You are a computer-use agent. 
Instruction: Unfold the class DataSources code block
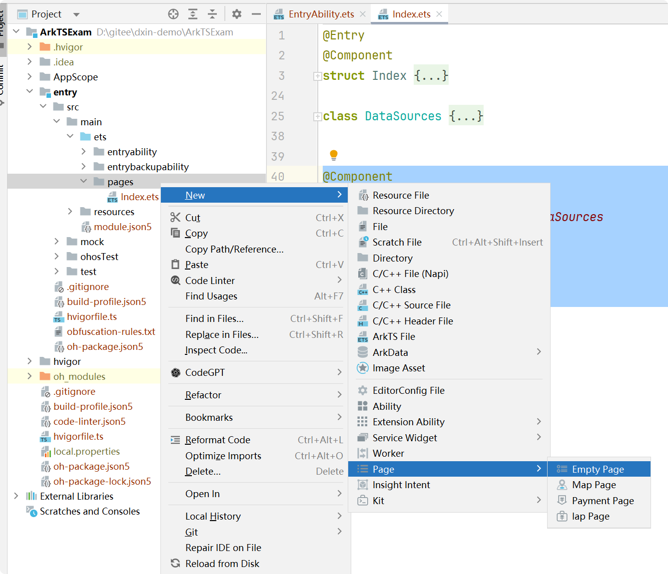(x=317, y=117)
